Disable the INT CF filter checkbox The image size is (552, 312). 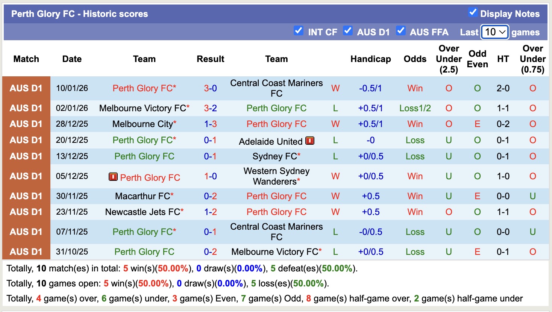coord(299,32)
